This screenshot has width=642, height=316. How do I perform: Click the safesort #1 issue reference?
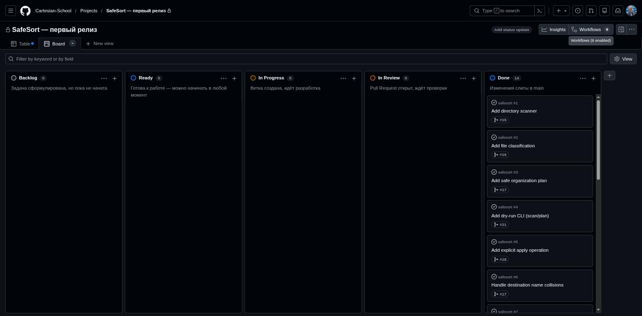(508, 103)
